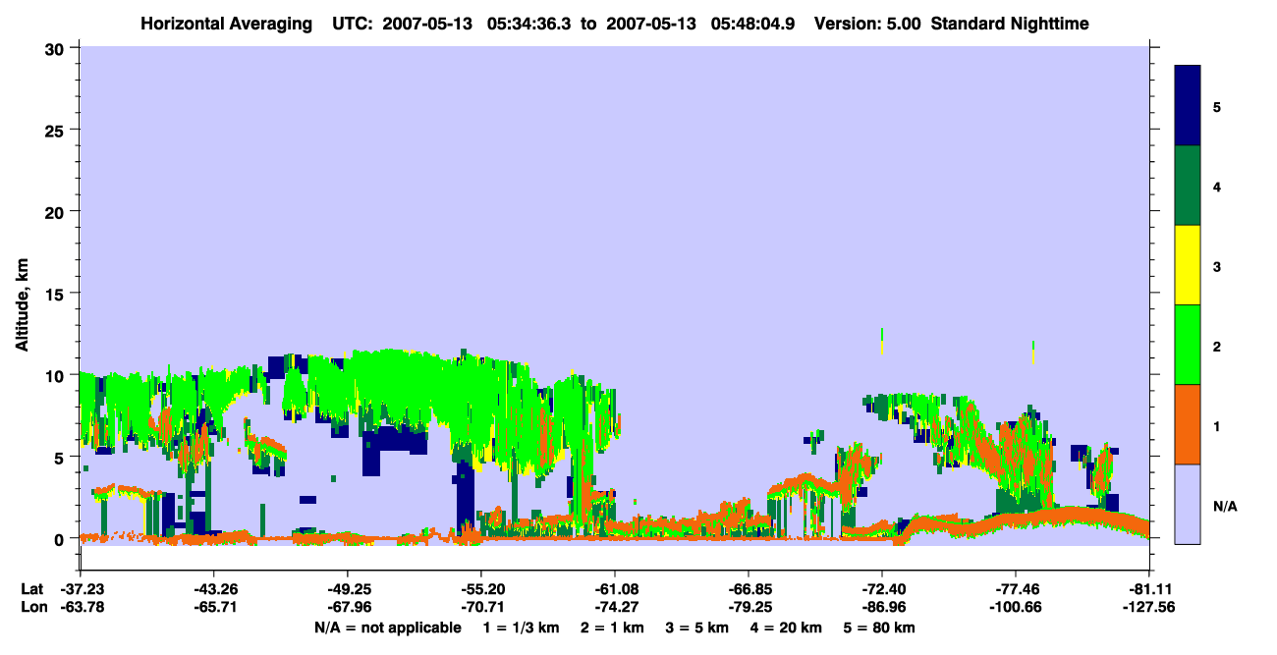The height and width of the screenshot is (655, 1277).
Task: Click the yellow colorbar segment labeled 3
Action: point(1188,265)
